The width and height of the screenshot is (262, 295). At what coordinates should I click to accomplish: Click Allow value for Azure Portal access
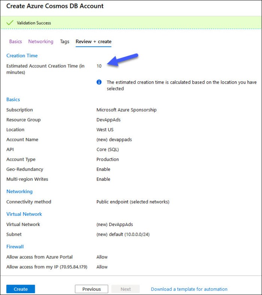point(102,257)
